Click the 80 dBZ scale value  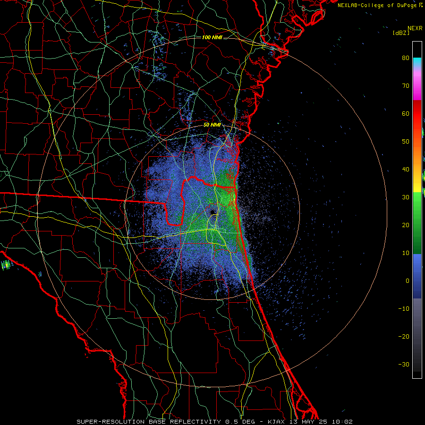click(406, 58)
